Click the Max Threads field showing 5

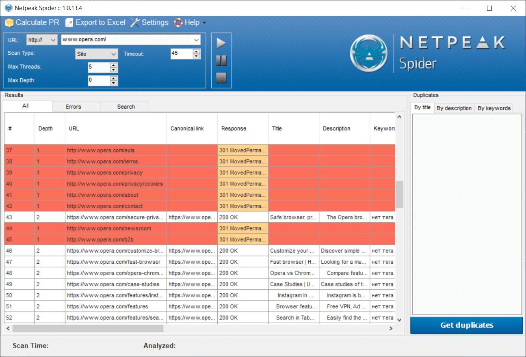pos(99,67)
